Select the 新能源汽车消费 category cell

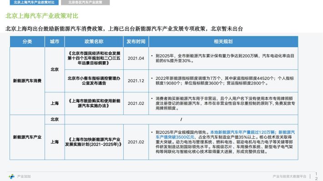27,81
